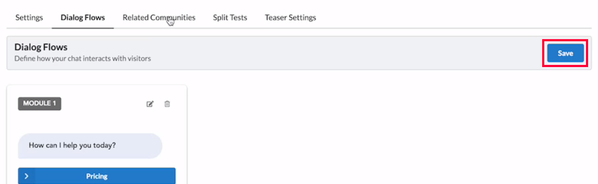Select the Dialog Flows tab
The width and height of the screenshot is (598, 184).
83,18
